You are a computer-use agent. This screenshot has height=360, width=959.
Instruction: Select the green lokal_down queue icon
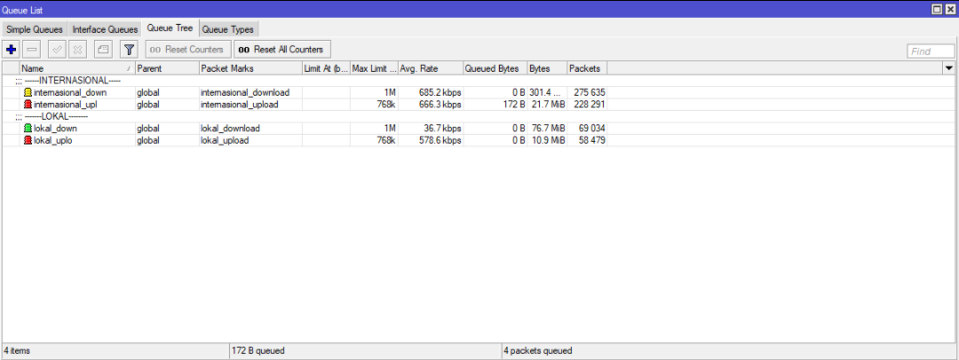tap(28, 129)
